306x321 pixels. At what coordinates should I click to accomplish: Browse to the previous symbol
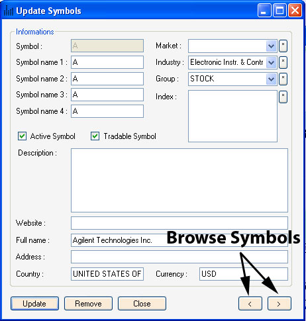click(x=250, y=304)
